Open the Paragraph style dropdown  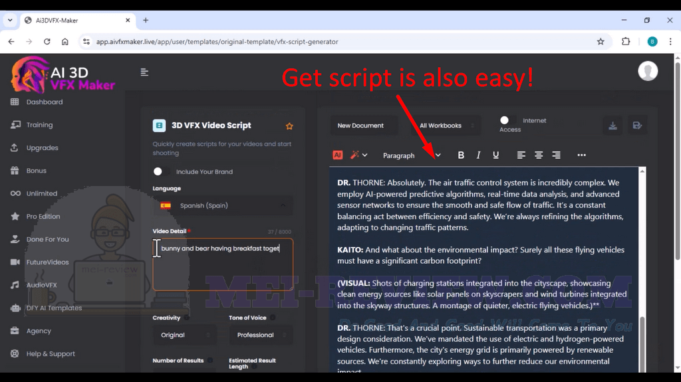[411, 155]
